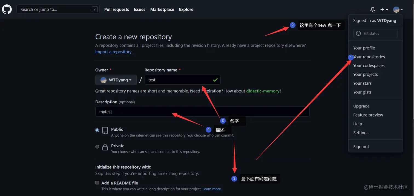Image resolution: width=414 pixels, height=196 pixels.
Task: Click the slash shortcut icon in search
Action: [x=95, y=9]
